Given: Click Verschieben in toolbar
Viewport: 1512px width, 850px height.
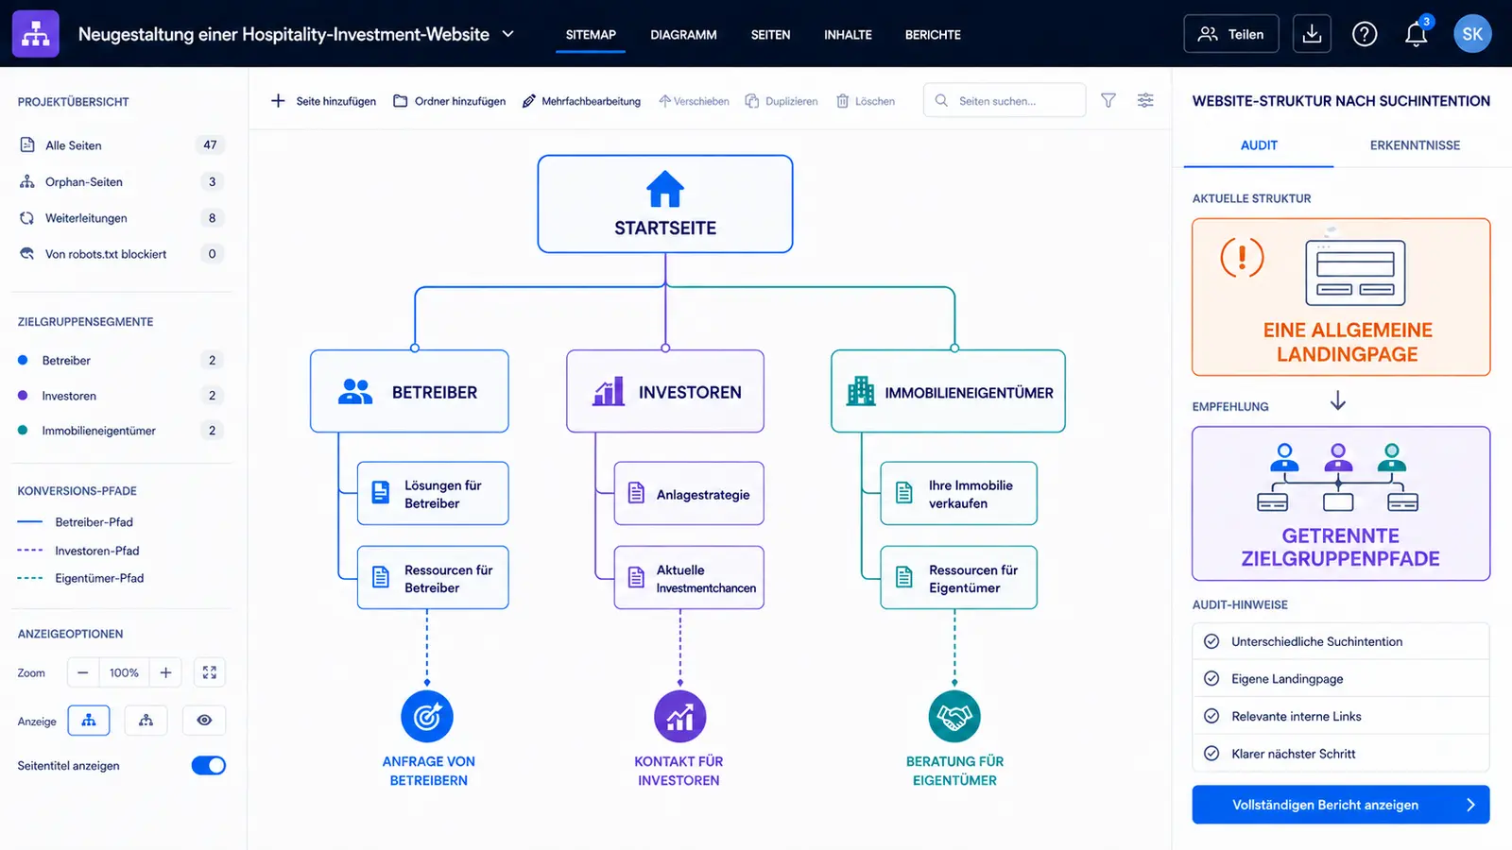Looking at the screenshot, I should pyautogui.click(x=694, y=101).
